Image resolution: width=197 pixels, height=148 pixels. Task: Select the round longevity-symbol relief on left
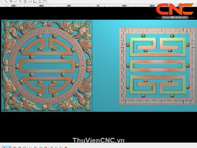pyautogui.click(x=46, y=66)
